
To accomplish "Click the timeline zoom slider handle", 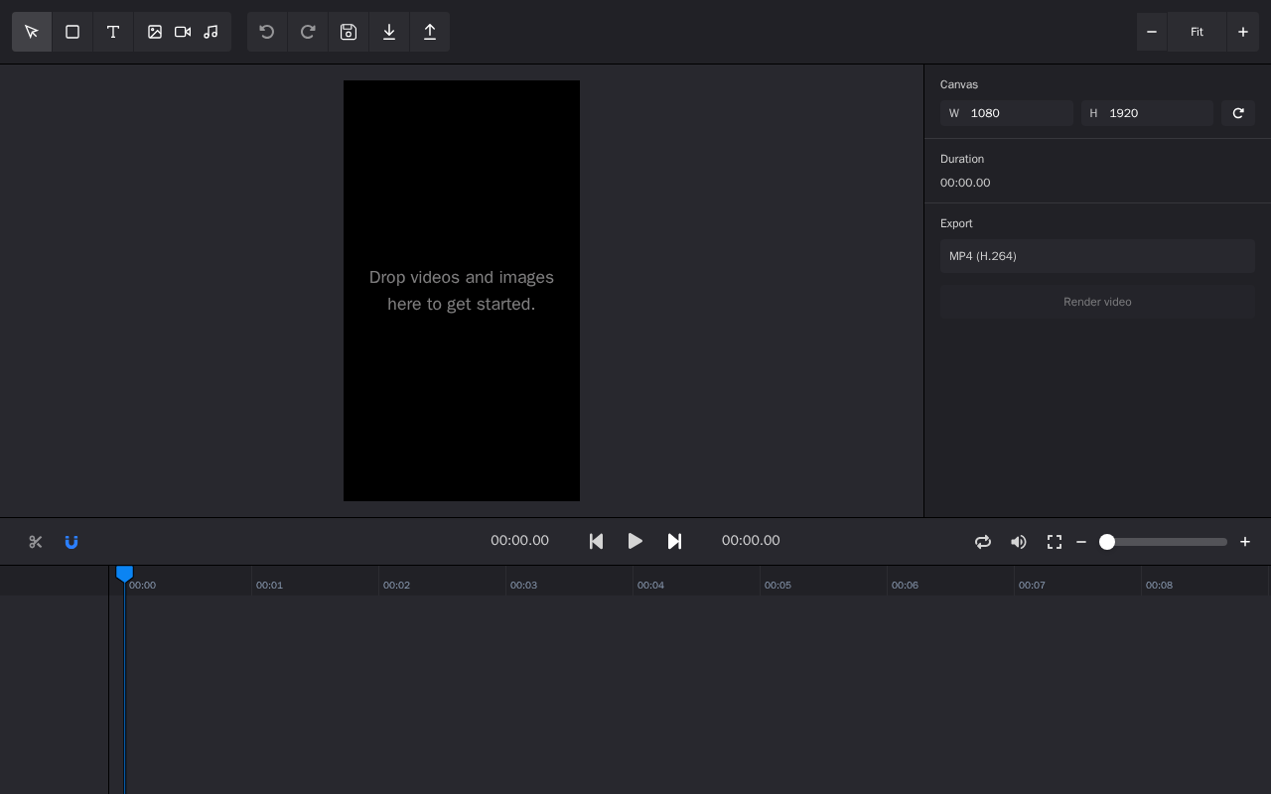I will tap(1107, 542).
